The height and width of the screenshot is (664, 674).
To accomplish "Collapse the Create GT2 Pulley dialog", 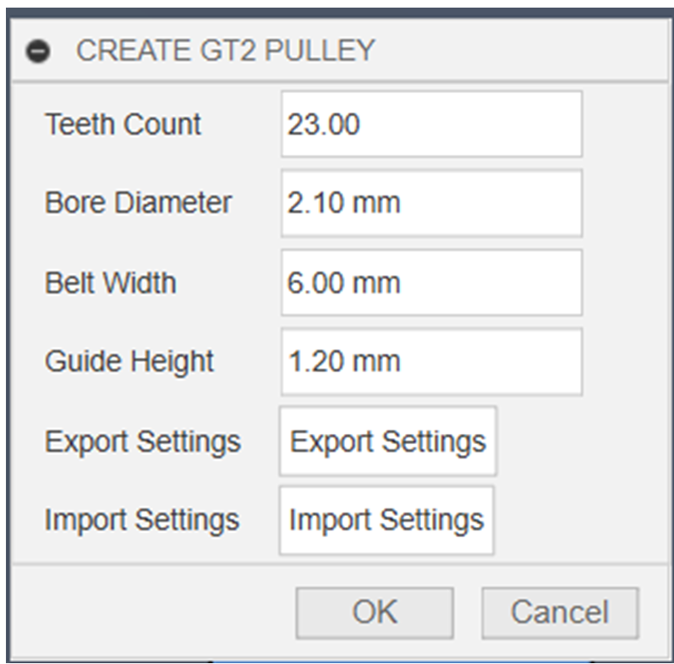I will pyautogui.click(x=37, y=52).
